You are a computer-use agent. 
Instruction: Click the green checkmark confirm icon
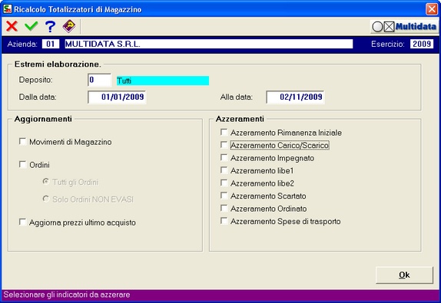(31, 26)
